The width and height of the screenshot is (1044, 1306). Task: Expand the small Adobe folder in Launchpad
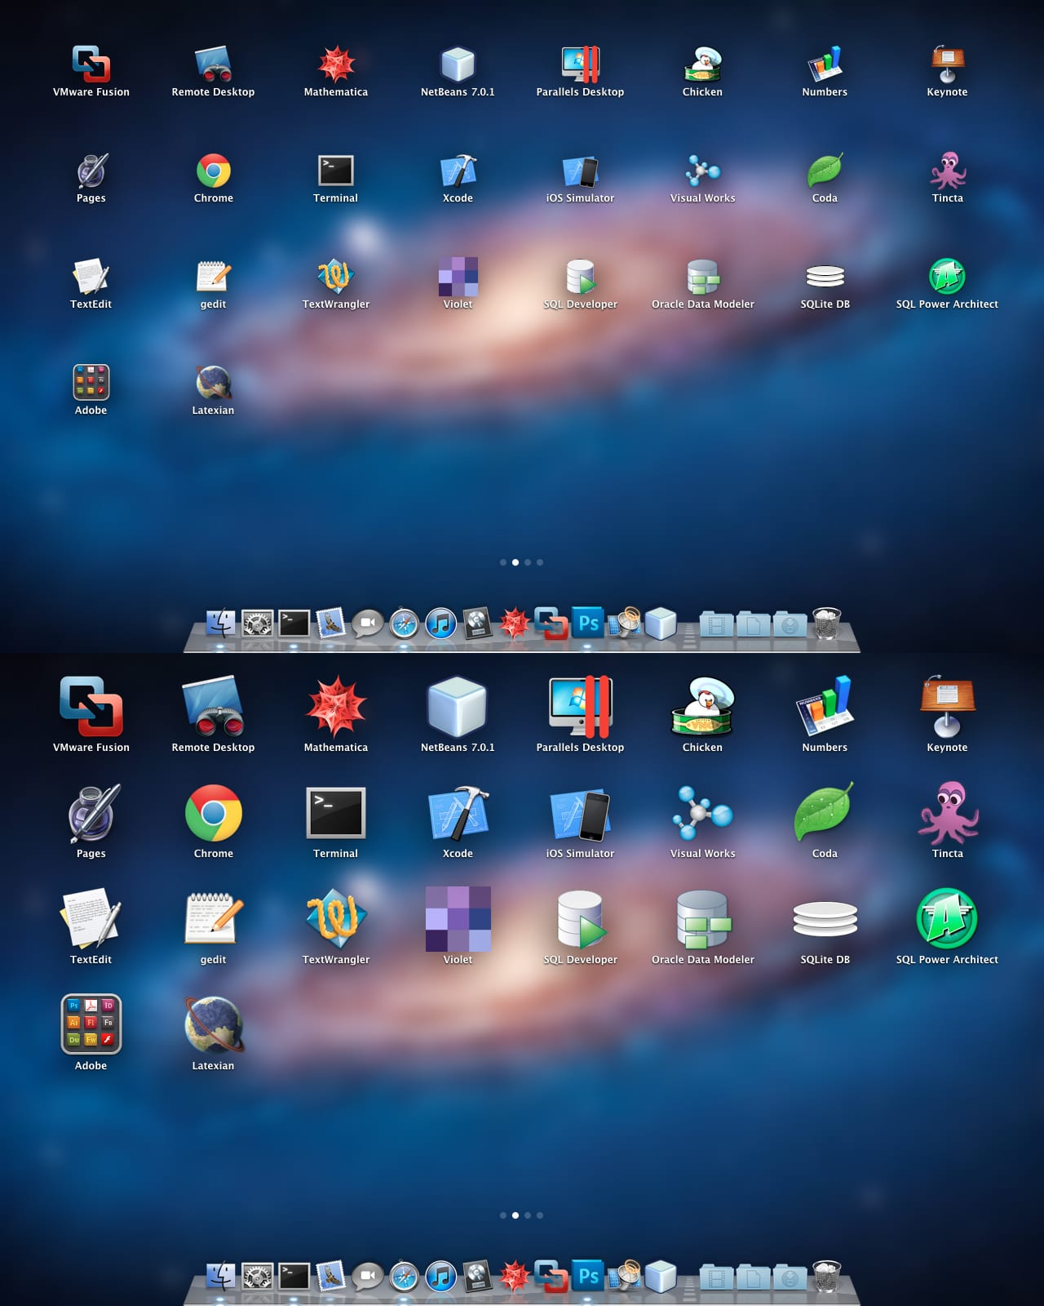tap(91, 382)
